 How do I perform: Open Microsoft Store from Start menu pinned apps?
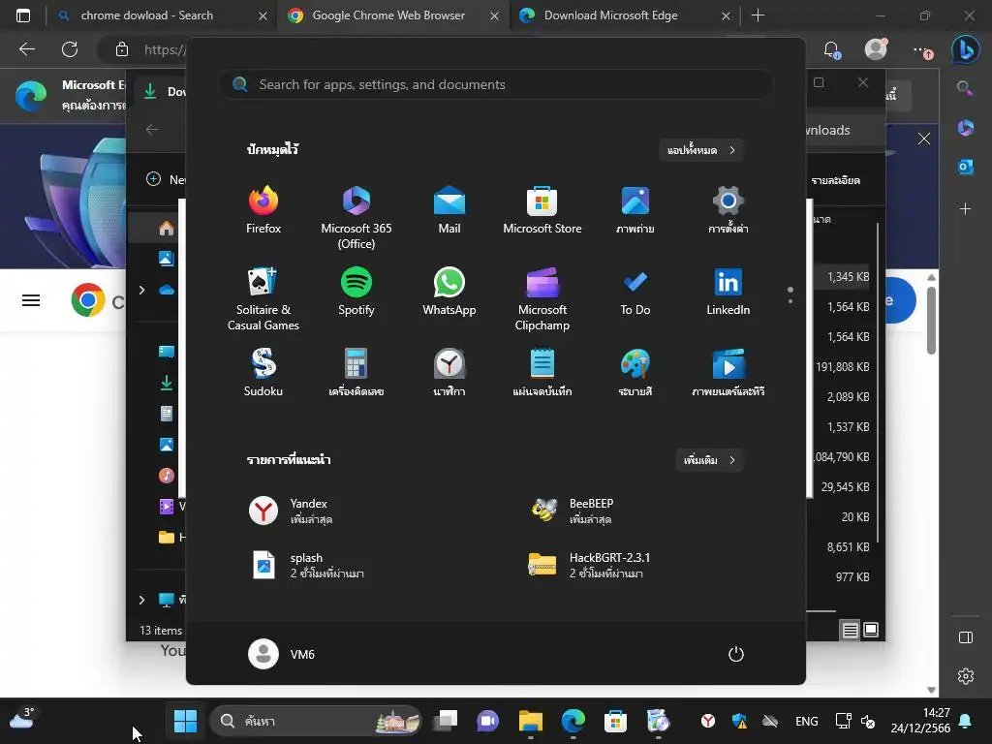click(542, 210)
